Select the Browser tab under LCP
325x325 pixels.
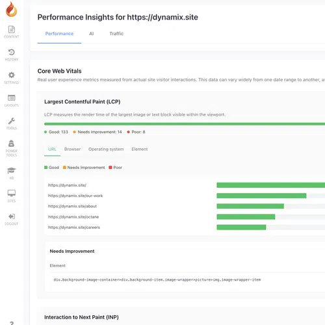(x=72, y=149)
